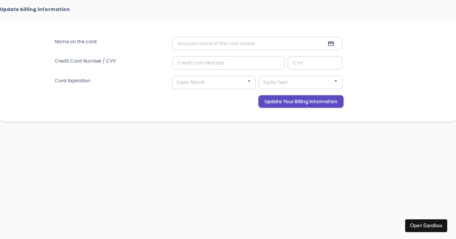Open Sandbox in the bottom right corner
This screenshot has height=239, width=456.
pos(426,225)
